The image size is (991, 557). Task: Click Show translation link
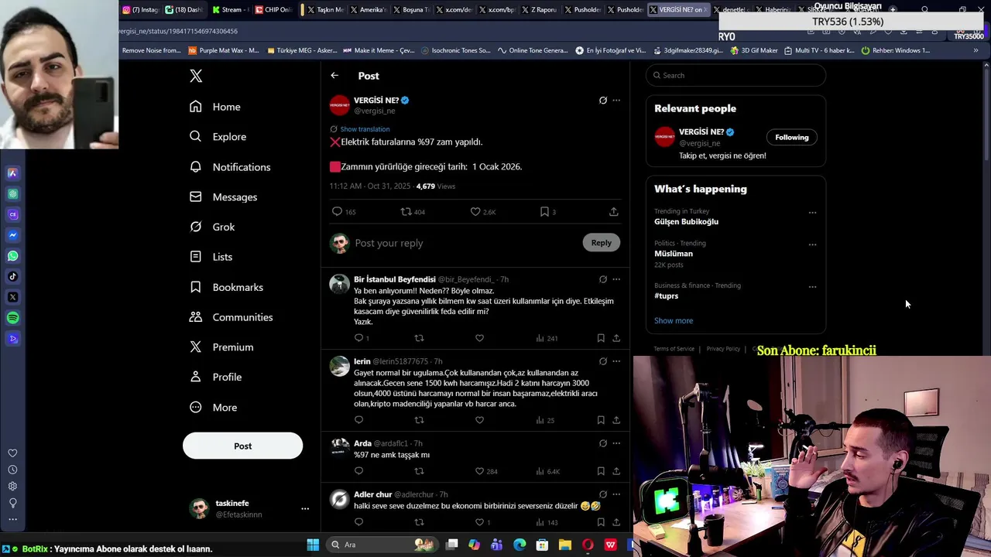coord(365,129)
